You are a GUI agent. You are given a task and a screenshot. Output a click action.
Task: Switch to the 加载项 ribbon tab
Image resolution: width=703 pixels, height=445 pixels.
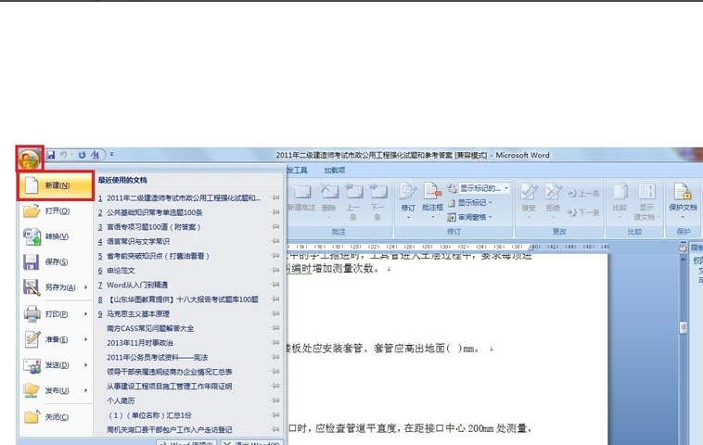[x=335, y=171]
